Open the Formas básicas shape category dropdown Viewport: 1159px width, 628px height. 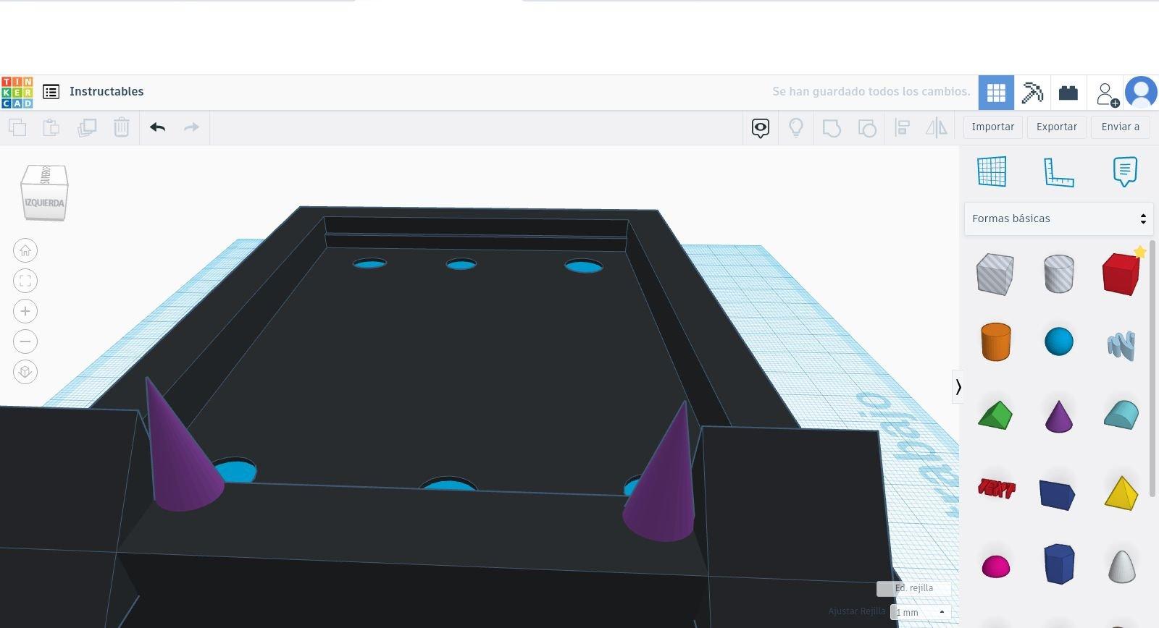(x=1058, y=218)
